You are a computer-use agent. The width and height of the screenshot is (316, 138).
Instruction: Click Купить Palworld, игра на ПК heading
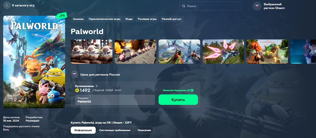click(101, 123)
